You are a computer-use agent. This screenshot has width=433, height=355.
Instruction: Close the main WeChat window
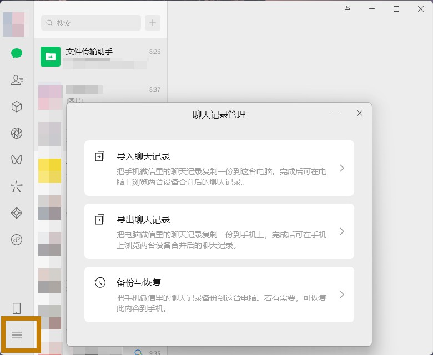point(421,9)
